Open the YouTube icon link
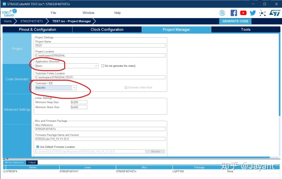Viewport: 282px width, 179px height. [x=243, y=13]
